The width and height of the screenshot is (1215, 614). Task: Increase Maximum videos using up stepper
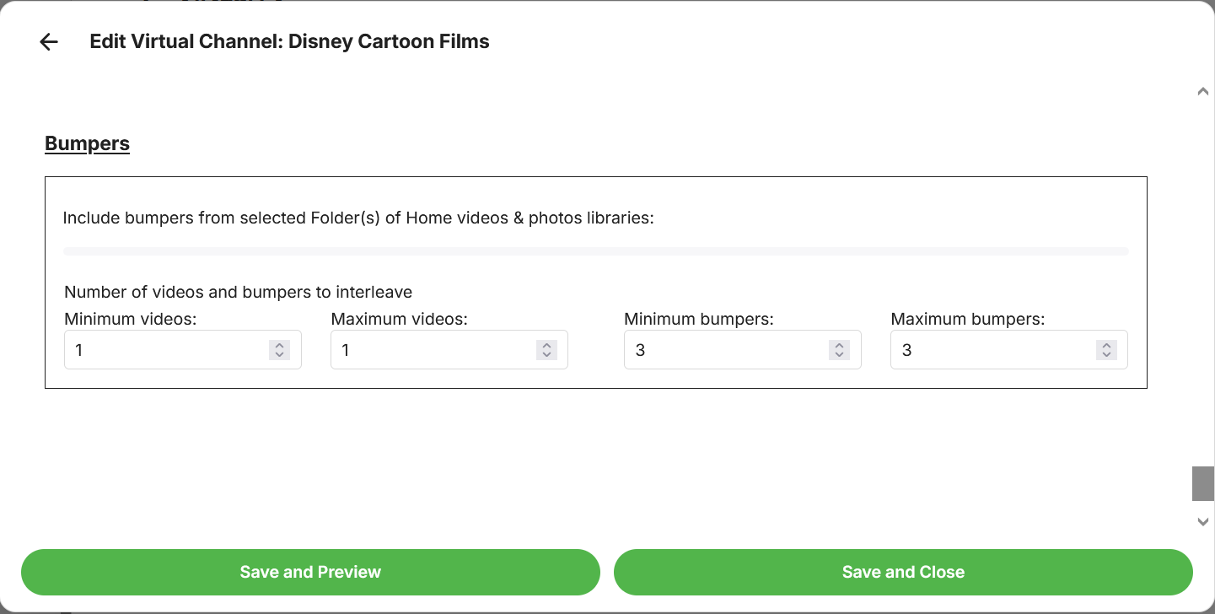pos(546,345)
